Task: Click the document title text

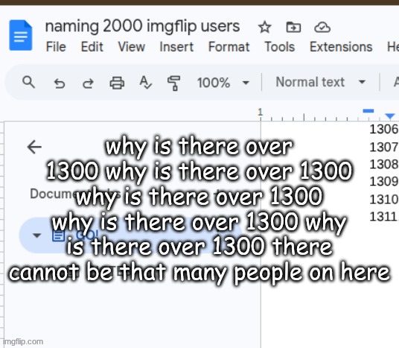Action: coord(142,26)
